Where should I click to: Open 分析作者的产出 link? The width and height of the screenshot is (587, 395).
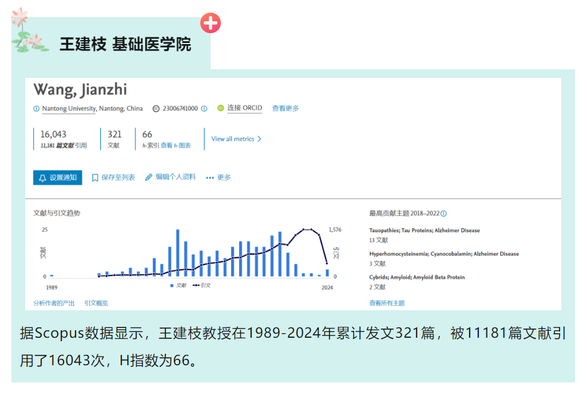pos(54,303)
